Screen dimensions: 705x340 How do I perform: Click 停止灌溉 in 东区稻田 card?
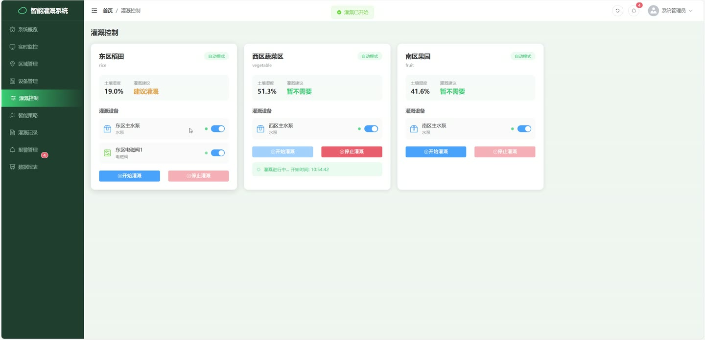[x=198, y=176]
